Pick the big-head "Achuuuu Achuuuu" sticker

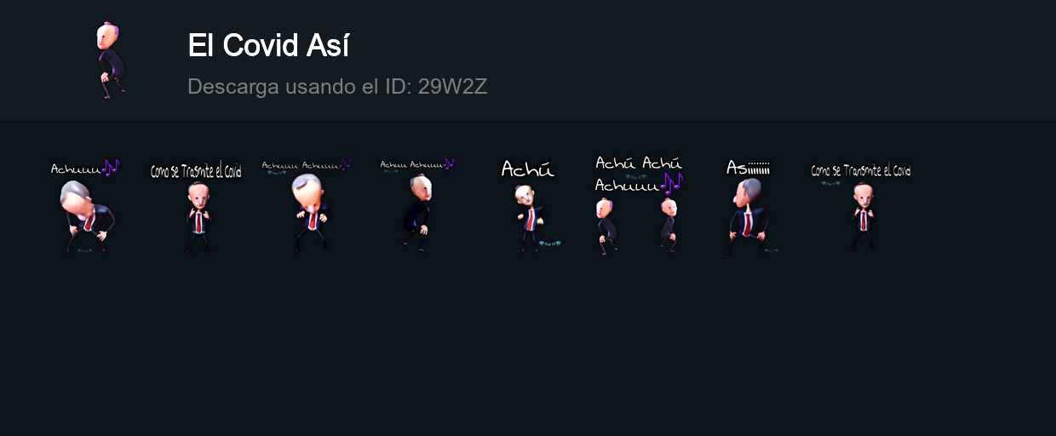click(x=307, y=205)
